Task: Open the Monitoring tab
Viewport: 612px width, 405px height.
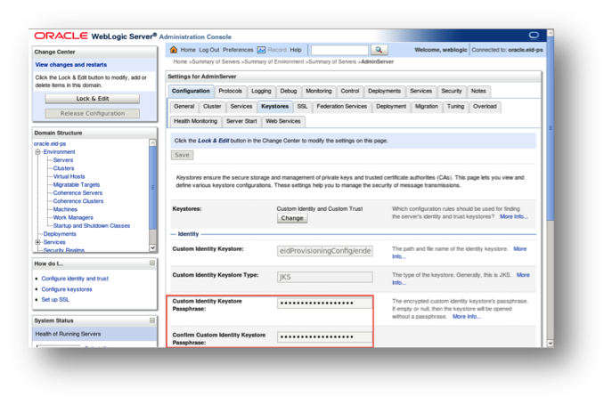Action: click(319, 91)
